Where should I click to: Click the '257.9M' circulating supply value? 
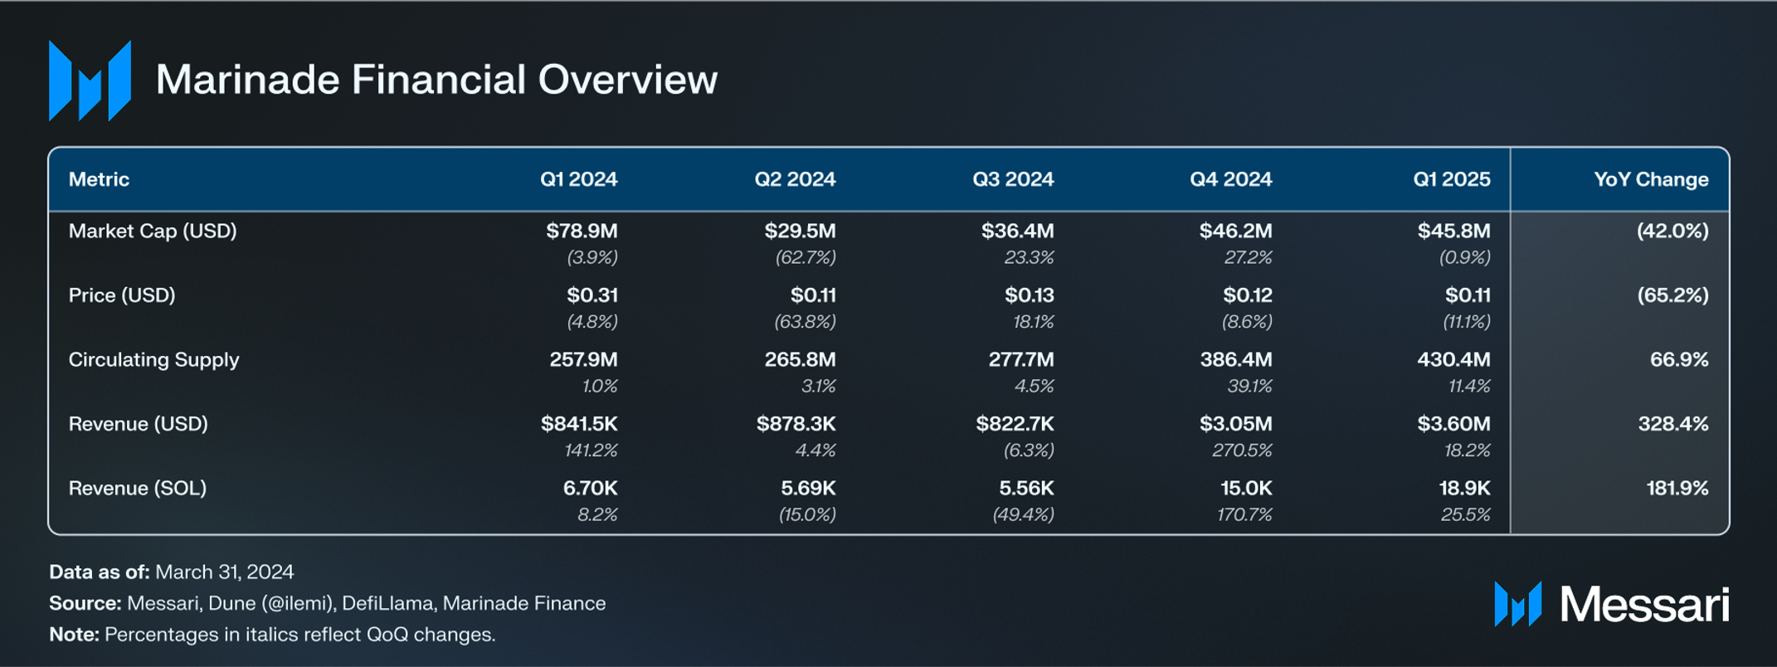[583, 360]
